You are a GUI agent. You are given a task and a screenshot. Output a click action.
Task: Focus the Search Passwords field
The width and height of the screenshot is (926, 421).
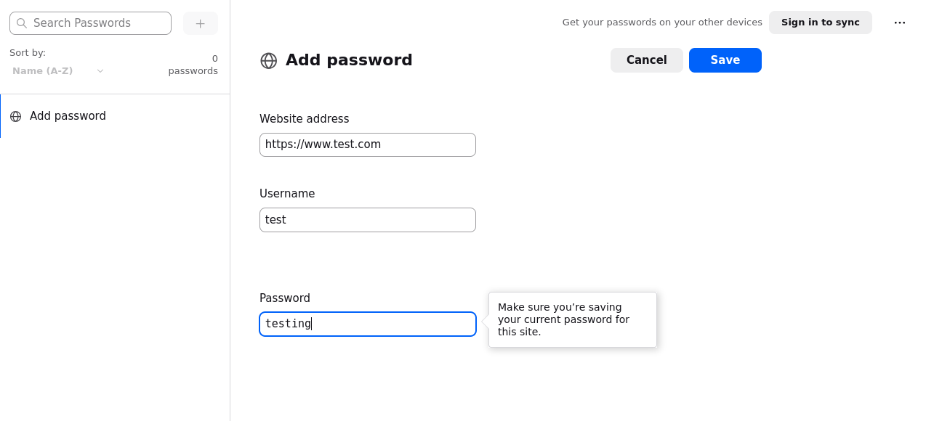pos(98,23)
